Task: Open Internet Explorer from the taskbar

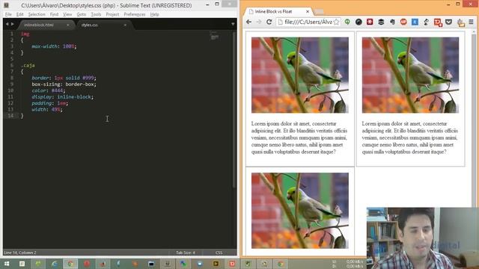Action: coord(55,264)
